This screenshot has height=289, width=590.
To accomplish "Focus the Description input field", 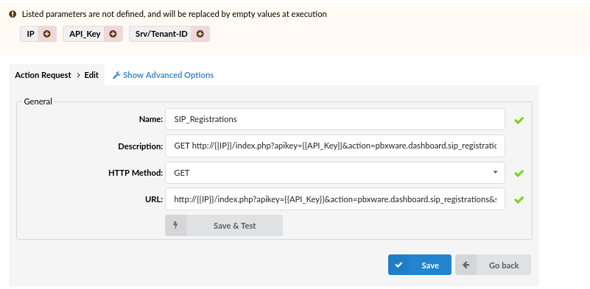I will point(335,146).
